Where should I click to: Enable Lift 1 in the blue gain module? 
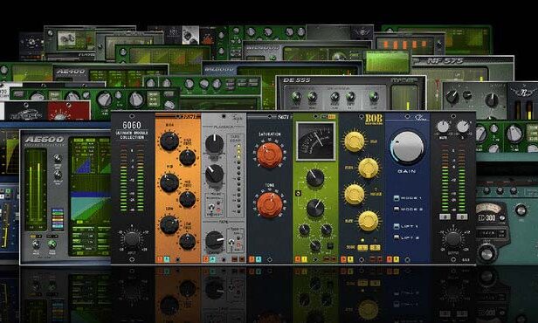point(397,227)
